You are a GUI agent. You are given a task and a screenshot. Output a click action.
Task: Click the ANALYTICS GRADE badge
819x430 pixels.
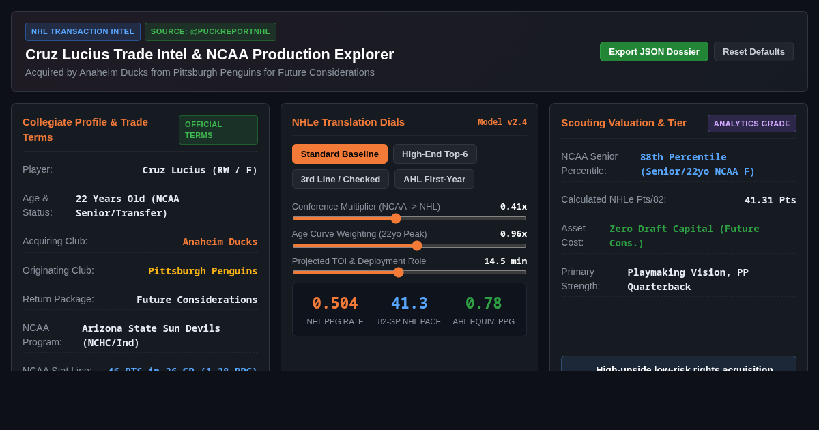(752, 124)
